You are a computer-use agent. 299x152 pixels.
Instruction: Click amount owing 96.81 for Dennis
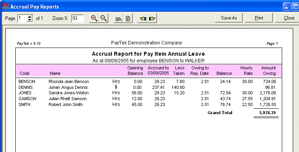pyautogui.click(x=270, y=87)
